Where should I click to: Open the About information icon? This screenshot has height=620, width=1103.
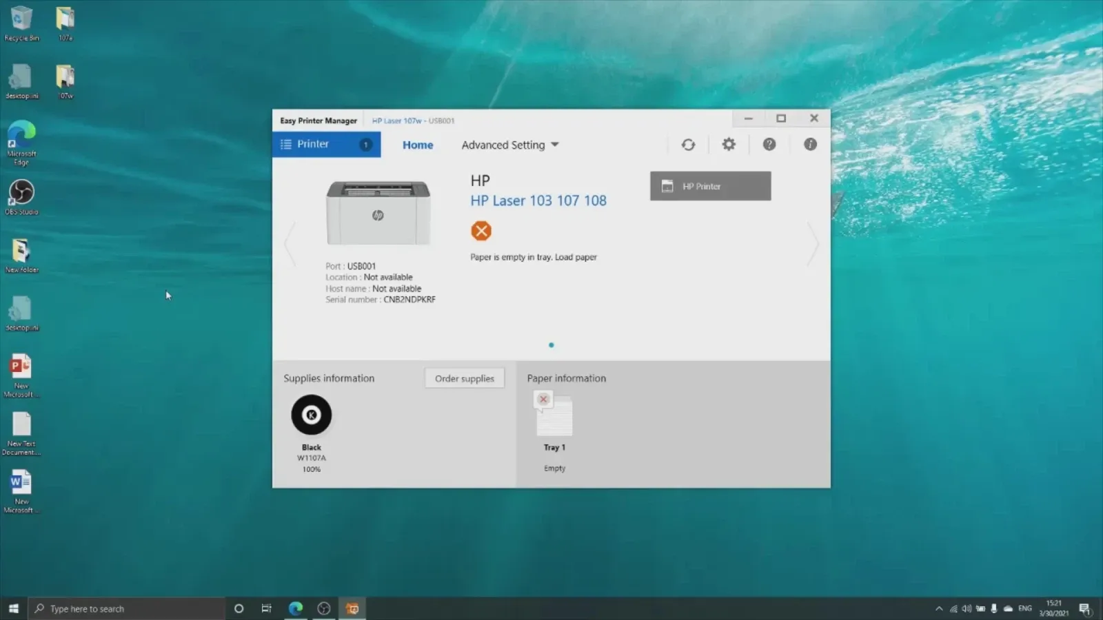click(810, 144)
